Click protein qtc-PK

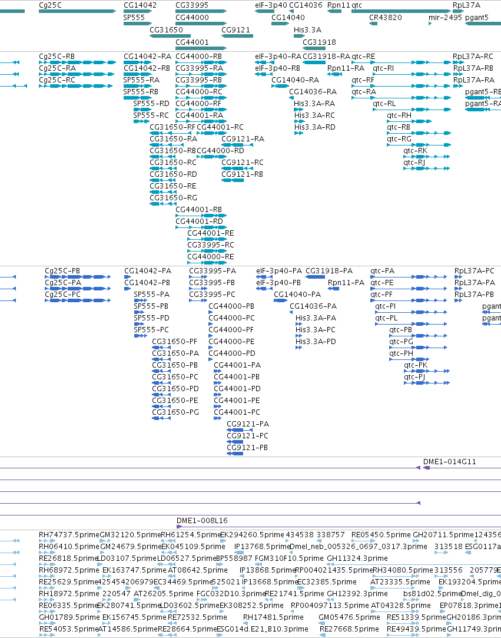416,365
